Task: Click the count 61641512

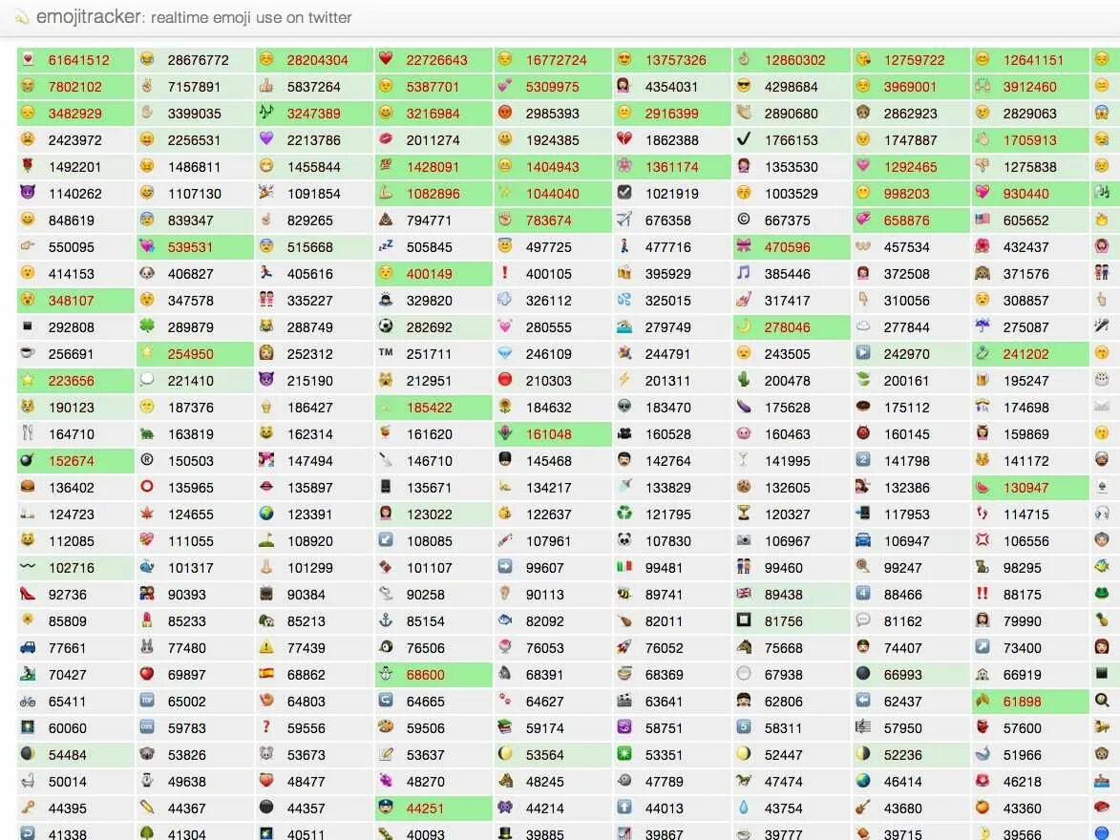Action: pyautogui.click(x=78, y=60)
